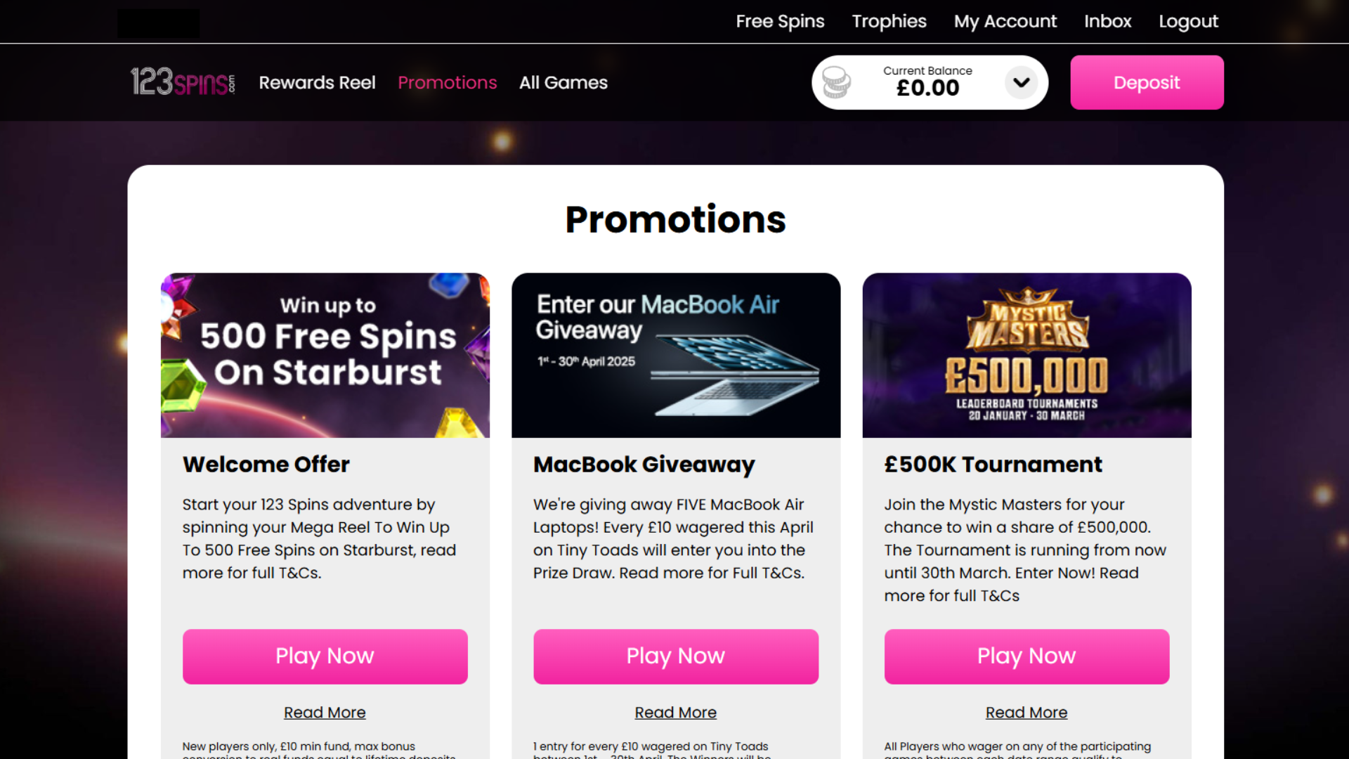The width and height of the screenshot is (1349, 759).
Task: Click Play Now under Welcome Offer
Action: coord(325,656)
